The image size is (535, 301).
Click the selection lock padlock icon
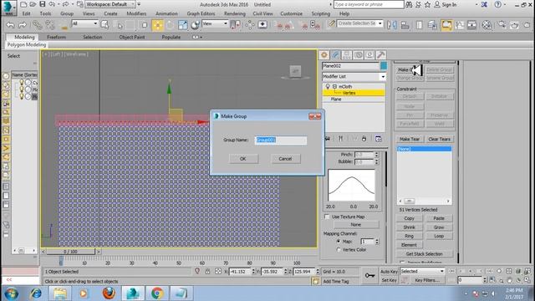pyautogui.click(x=207, y=271)
